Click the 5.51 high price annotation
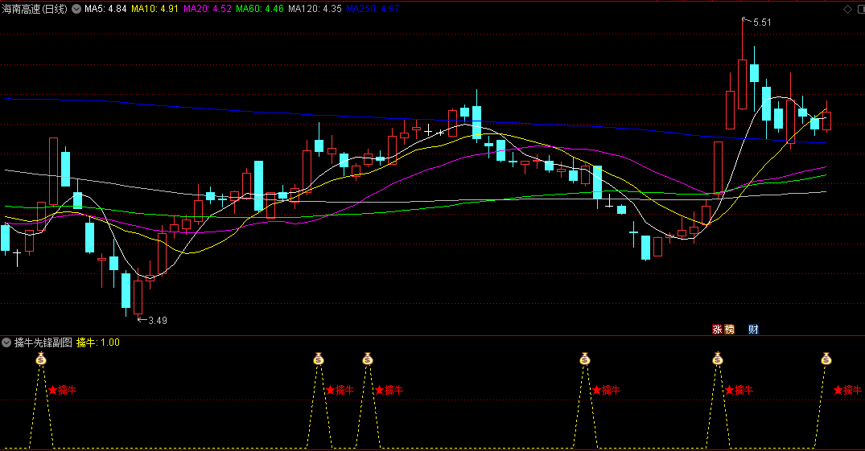Screen dimensions: 865x451 tap(762, 23)
